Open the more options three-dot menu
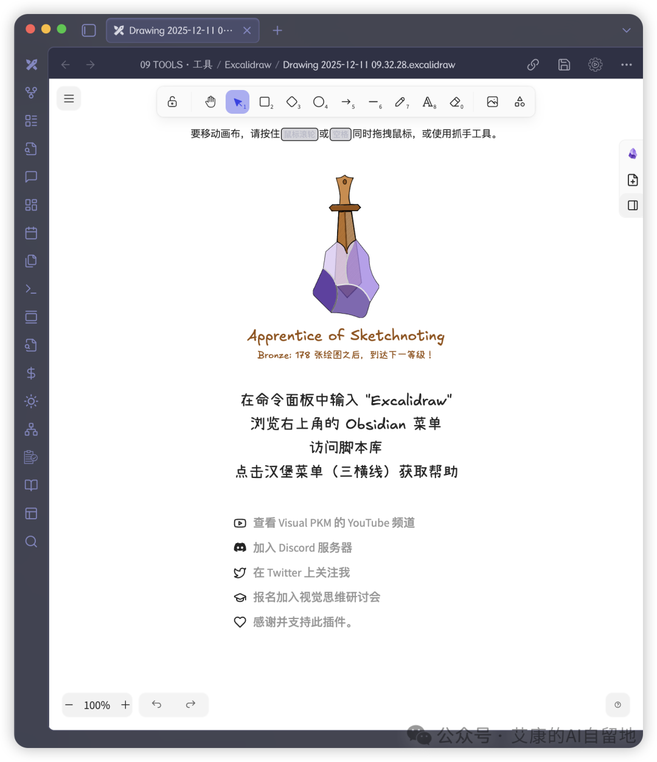Image resolution: width=657 pixels, height=762 pixels. tap(627, 64)
